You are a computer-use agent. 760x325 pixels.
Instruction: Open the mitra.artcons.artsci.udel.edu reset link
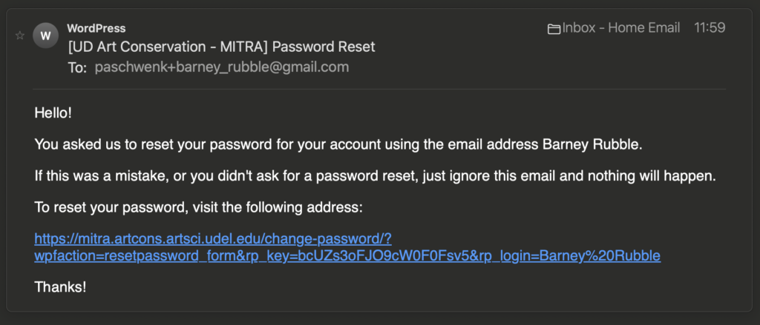click(213, 238)
